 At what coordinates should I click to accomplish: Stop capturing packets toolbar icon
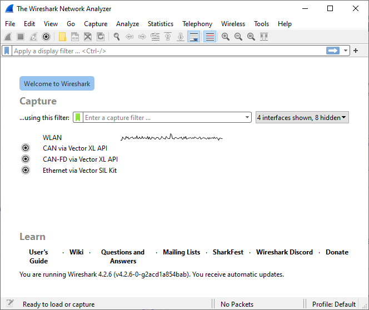coord(21,37)
